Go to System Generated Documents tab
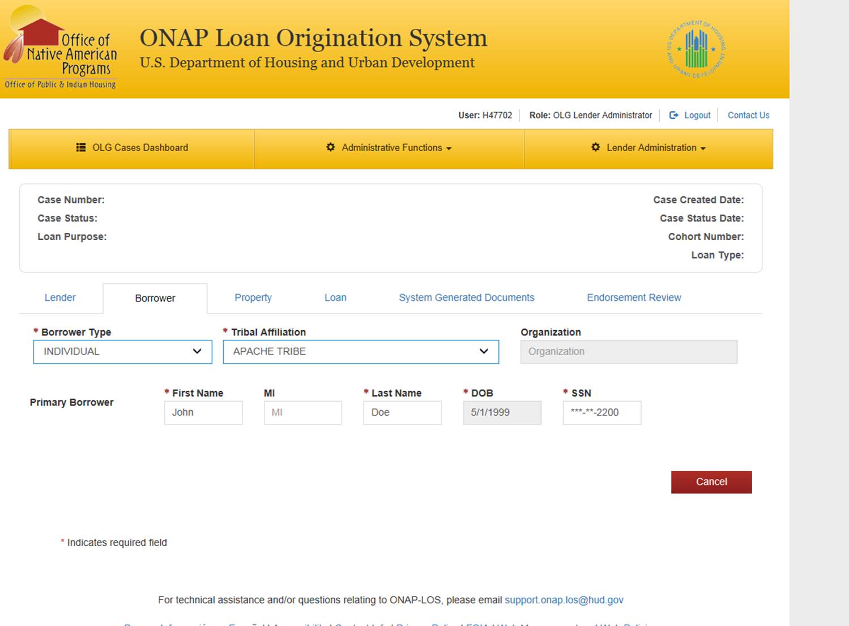Screen dimensions: 849x626 pyautogui.click(x=467, y=297)
